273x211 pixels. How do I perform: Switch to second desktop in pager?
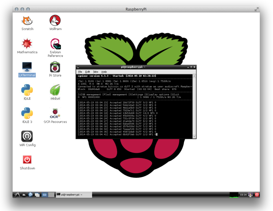click(x=51, y=195)
